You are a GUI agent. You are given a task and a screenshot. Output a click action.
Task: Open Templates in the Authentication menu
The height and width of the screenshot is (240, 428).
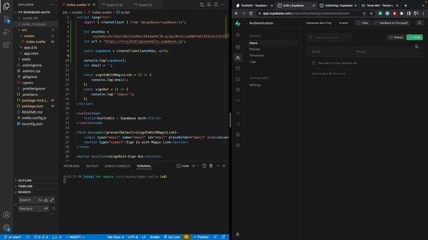pos(257,55)
